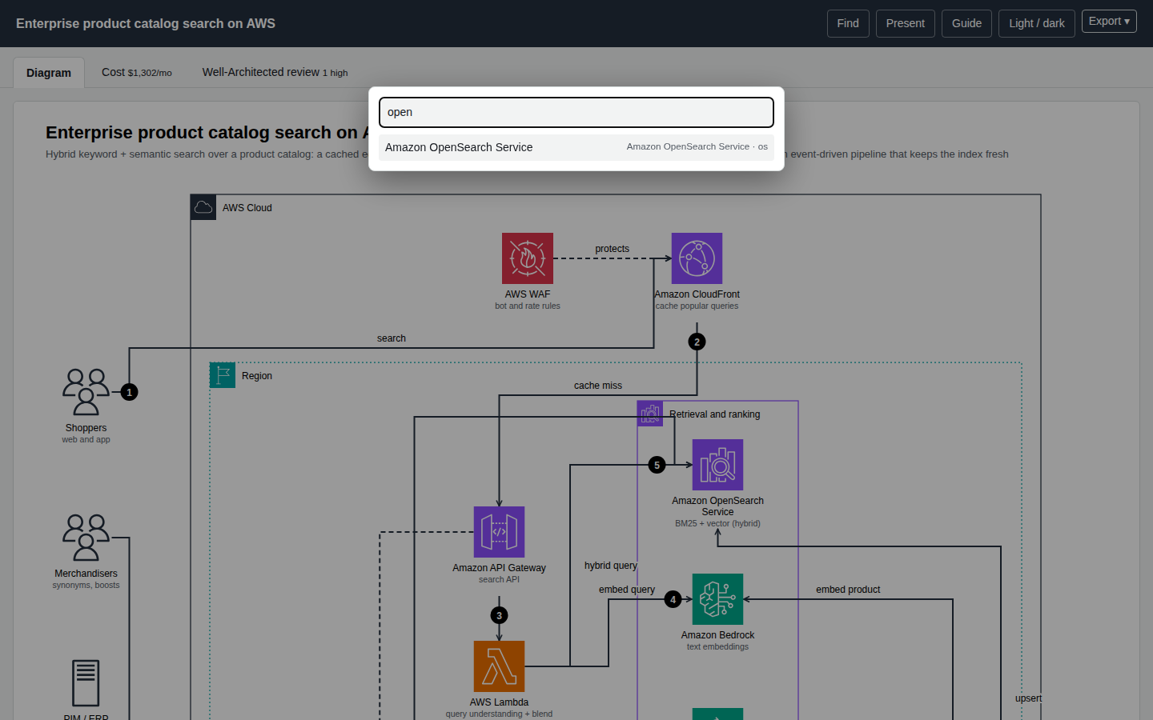Click the PIM / ERP server icon

[86, 683]
